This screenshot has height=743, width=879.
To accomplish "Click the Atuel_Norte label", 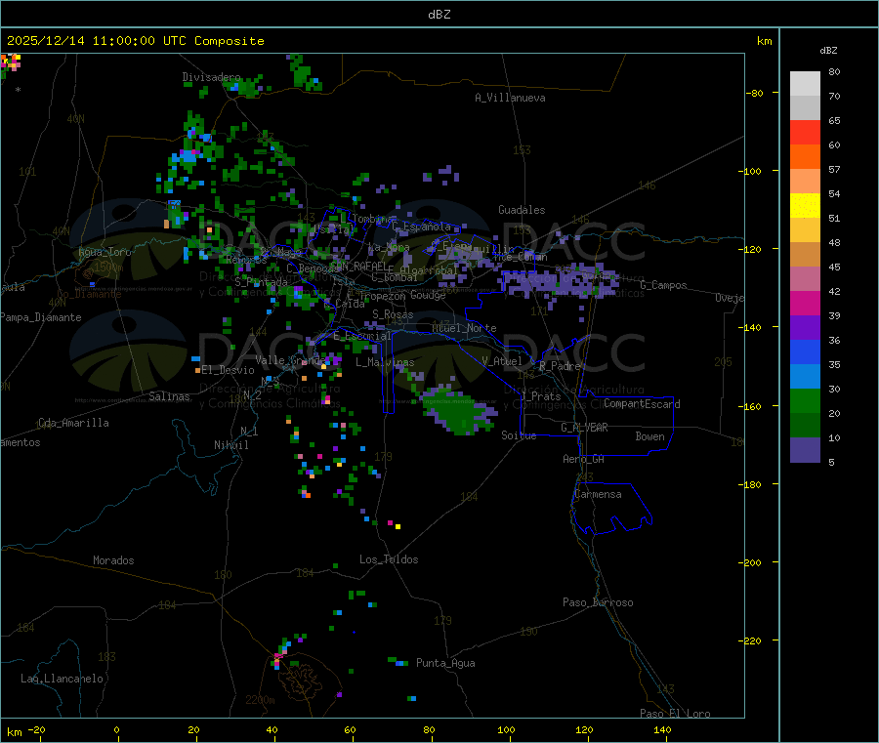I will [x=464, y=328].
